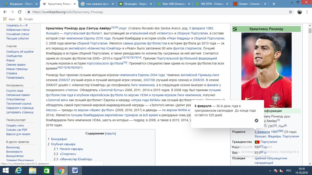Open settings gear in the 5 февраля preview popup
The image size is (312, 175).
[257, 120]
